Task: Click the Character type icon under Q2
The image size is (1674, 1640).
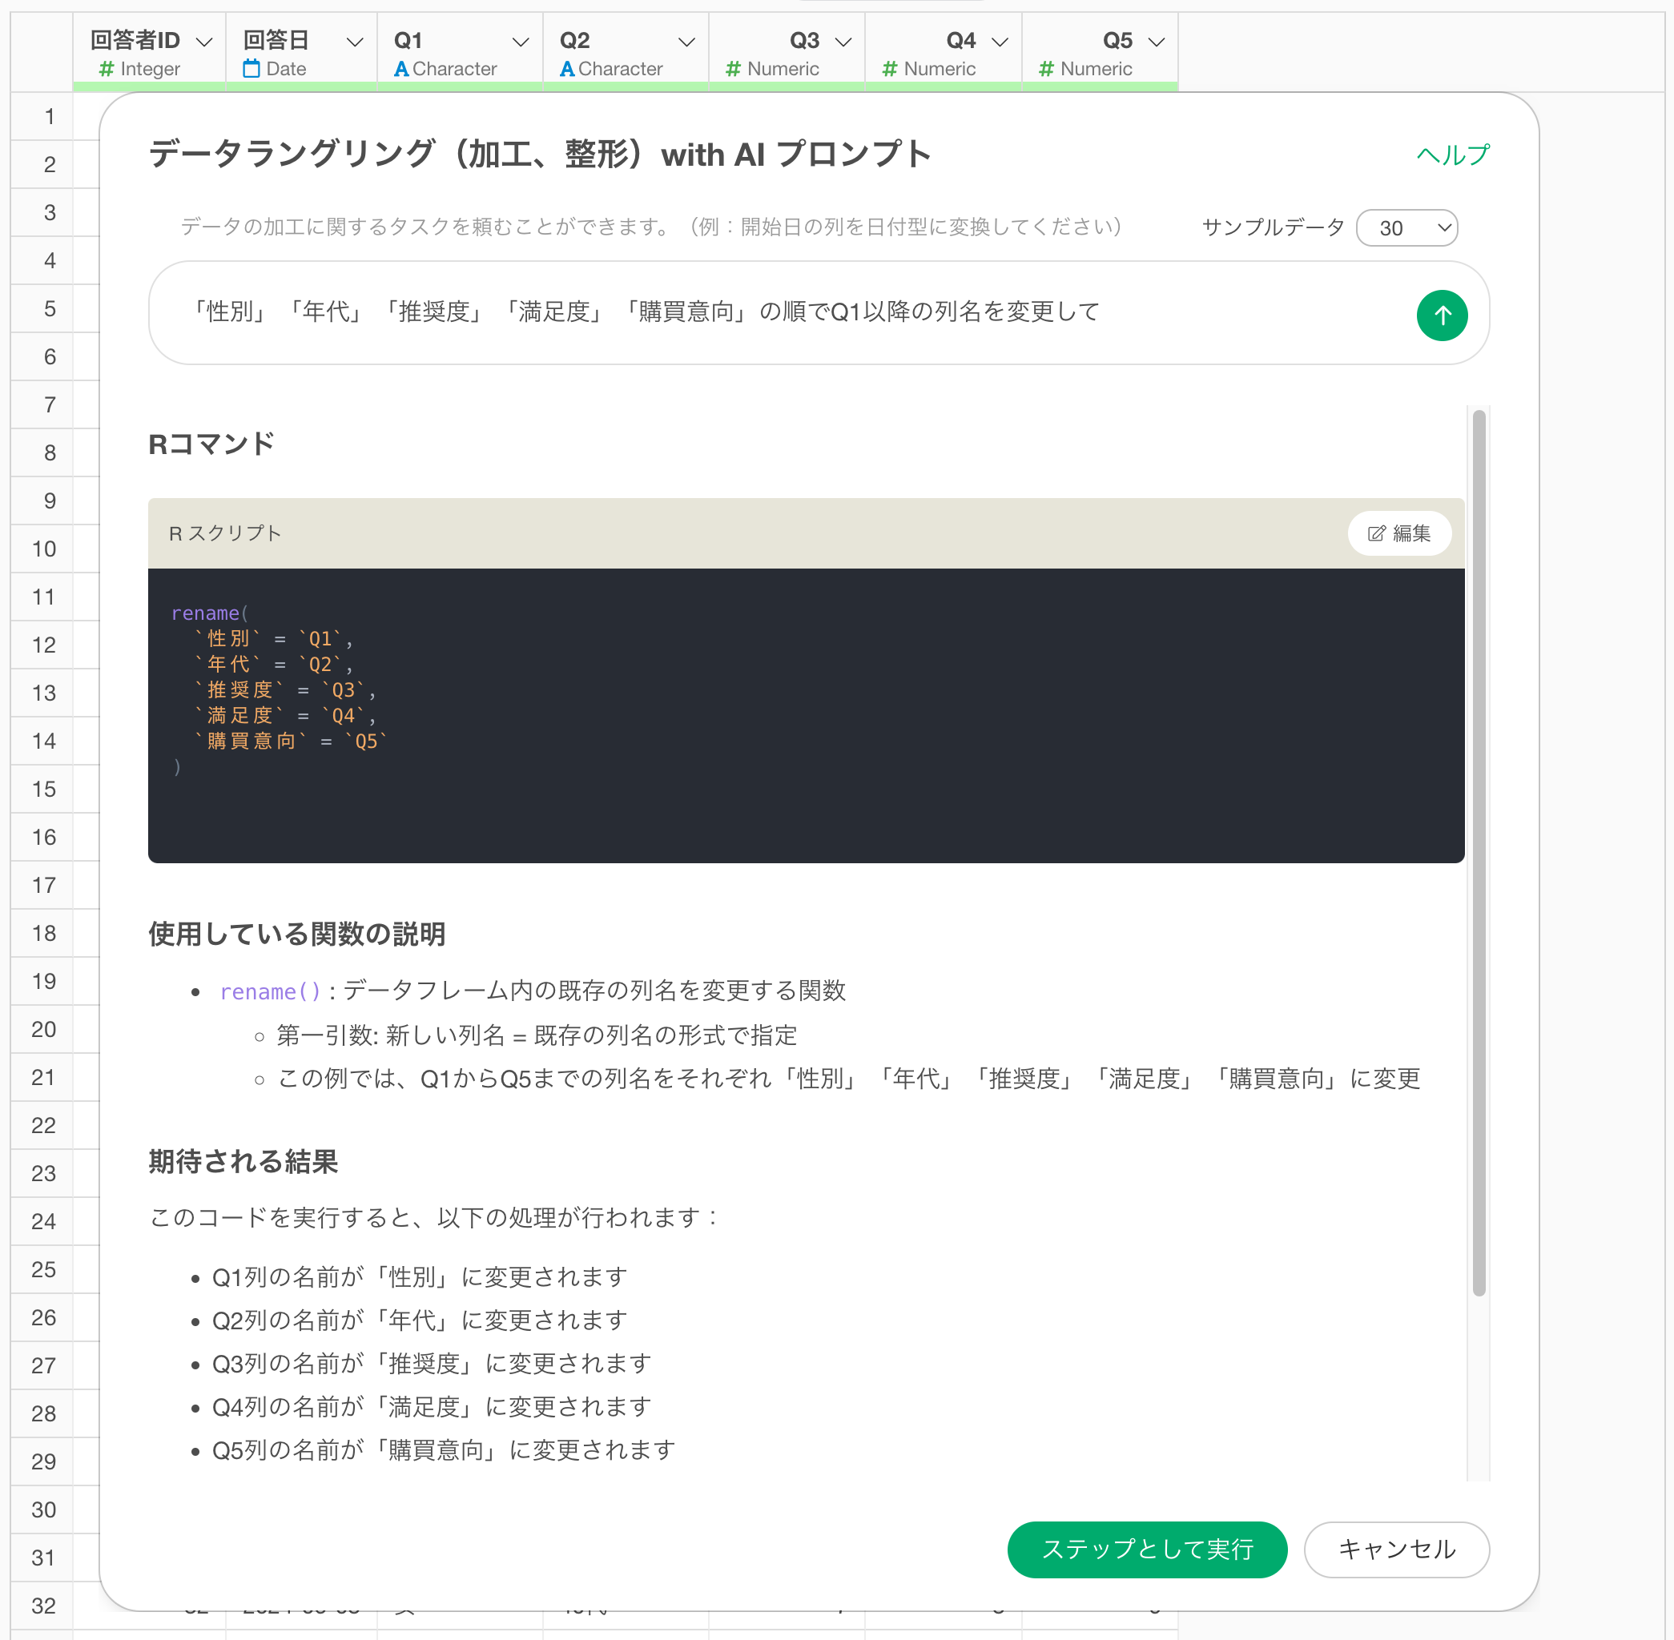Action: pyautogui.click(x=567, y=69)
